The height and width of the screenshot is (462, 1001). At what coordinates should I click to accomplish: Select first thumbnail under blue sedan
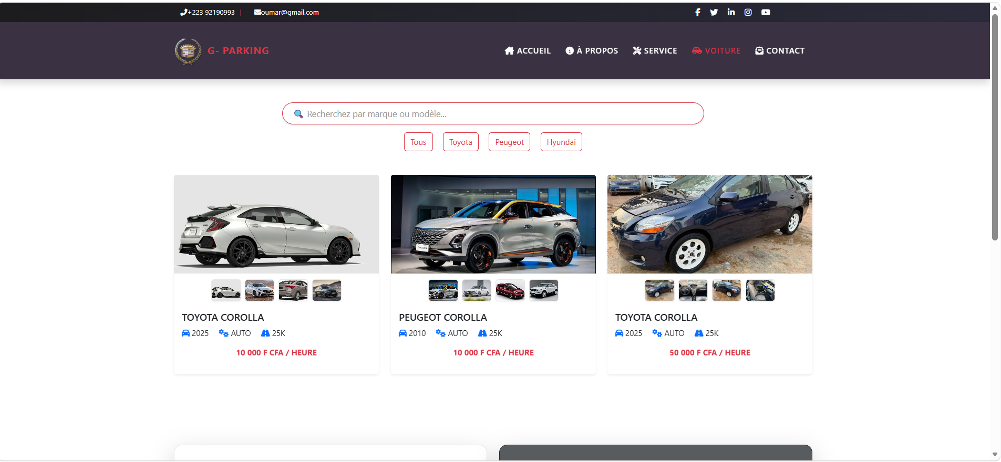(x=659, y=290)
